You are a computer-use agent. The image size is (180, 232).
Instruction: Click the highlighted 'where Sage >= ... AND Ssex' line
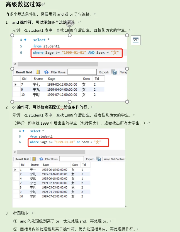(77, 53)
